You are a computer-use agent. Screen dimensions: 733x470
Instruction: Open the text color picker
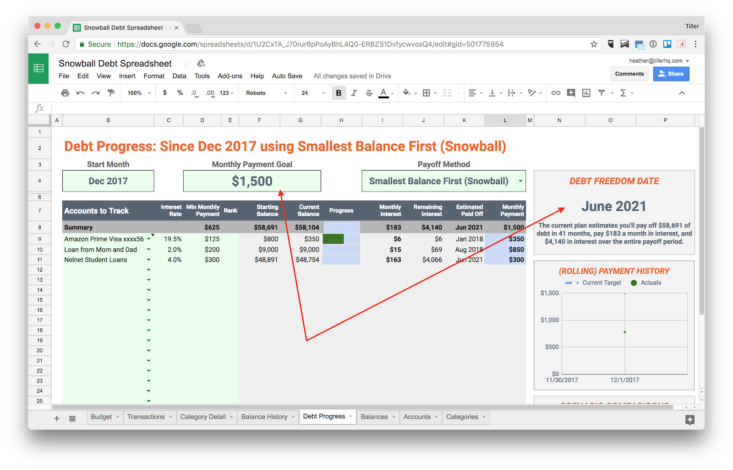tap(384, 93)
